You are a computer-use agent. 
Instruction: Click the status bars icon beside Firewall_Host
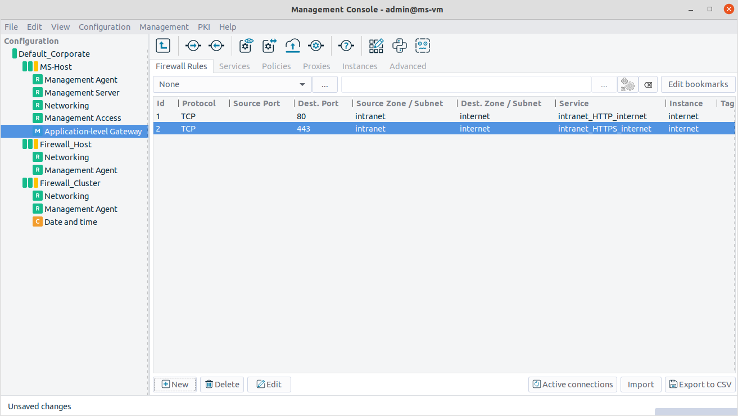tap(30, 144)
